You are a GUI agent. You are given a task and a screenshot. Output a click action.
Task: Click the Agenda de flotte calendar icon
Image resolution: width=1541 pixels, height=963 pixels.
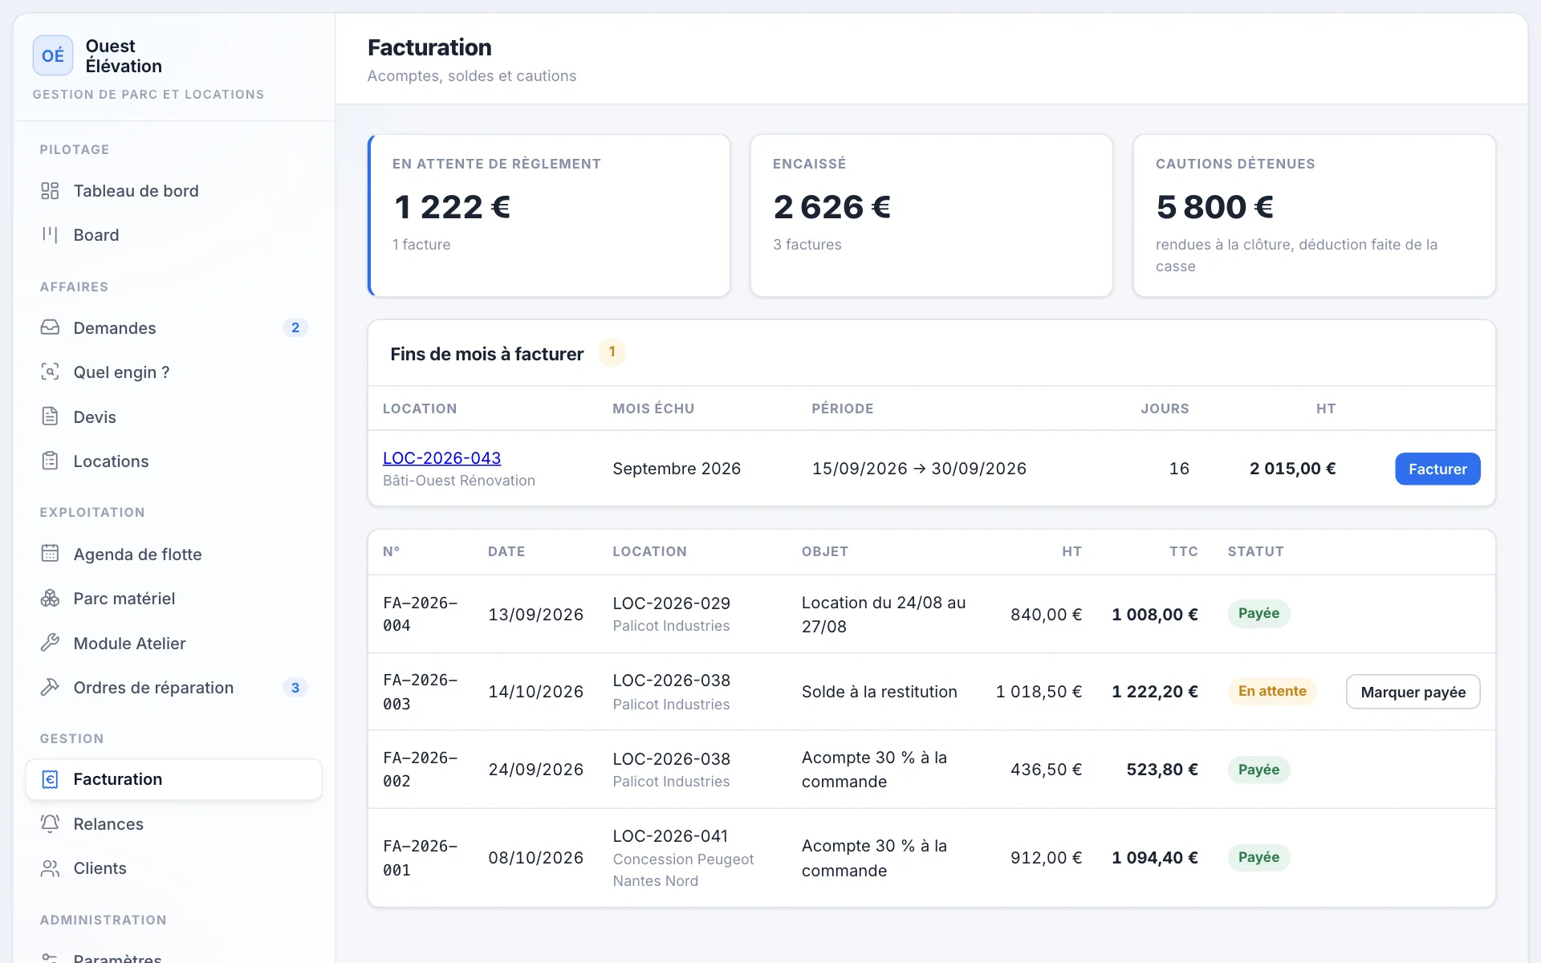pyautogui.click(x=50, y=554)
